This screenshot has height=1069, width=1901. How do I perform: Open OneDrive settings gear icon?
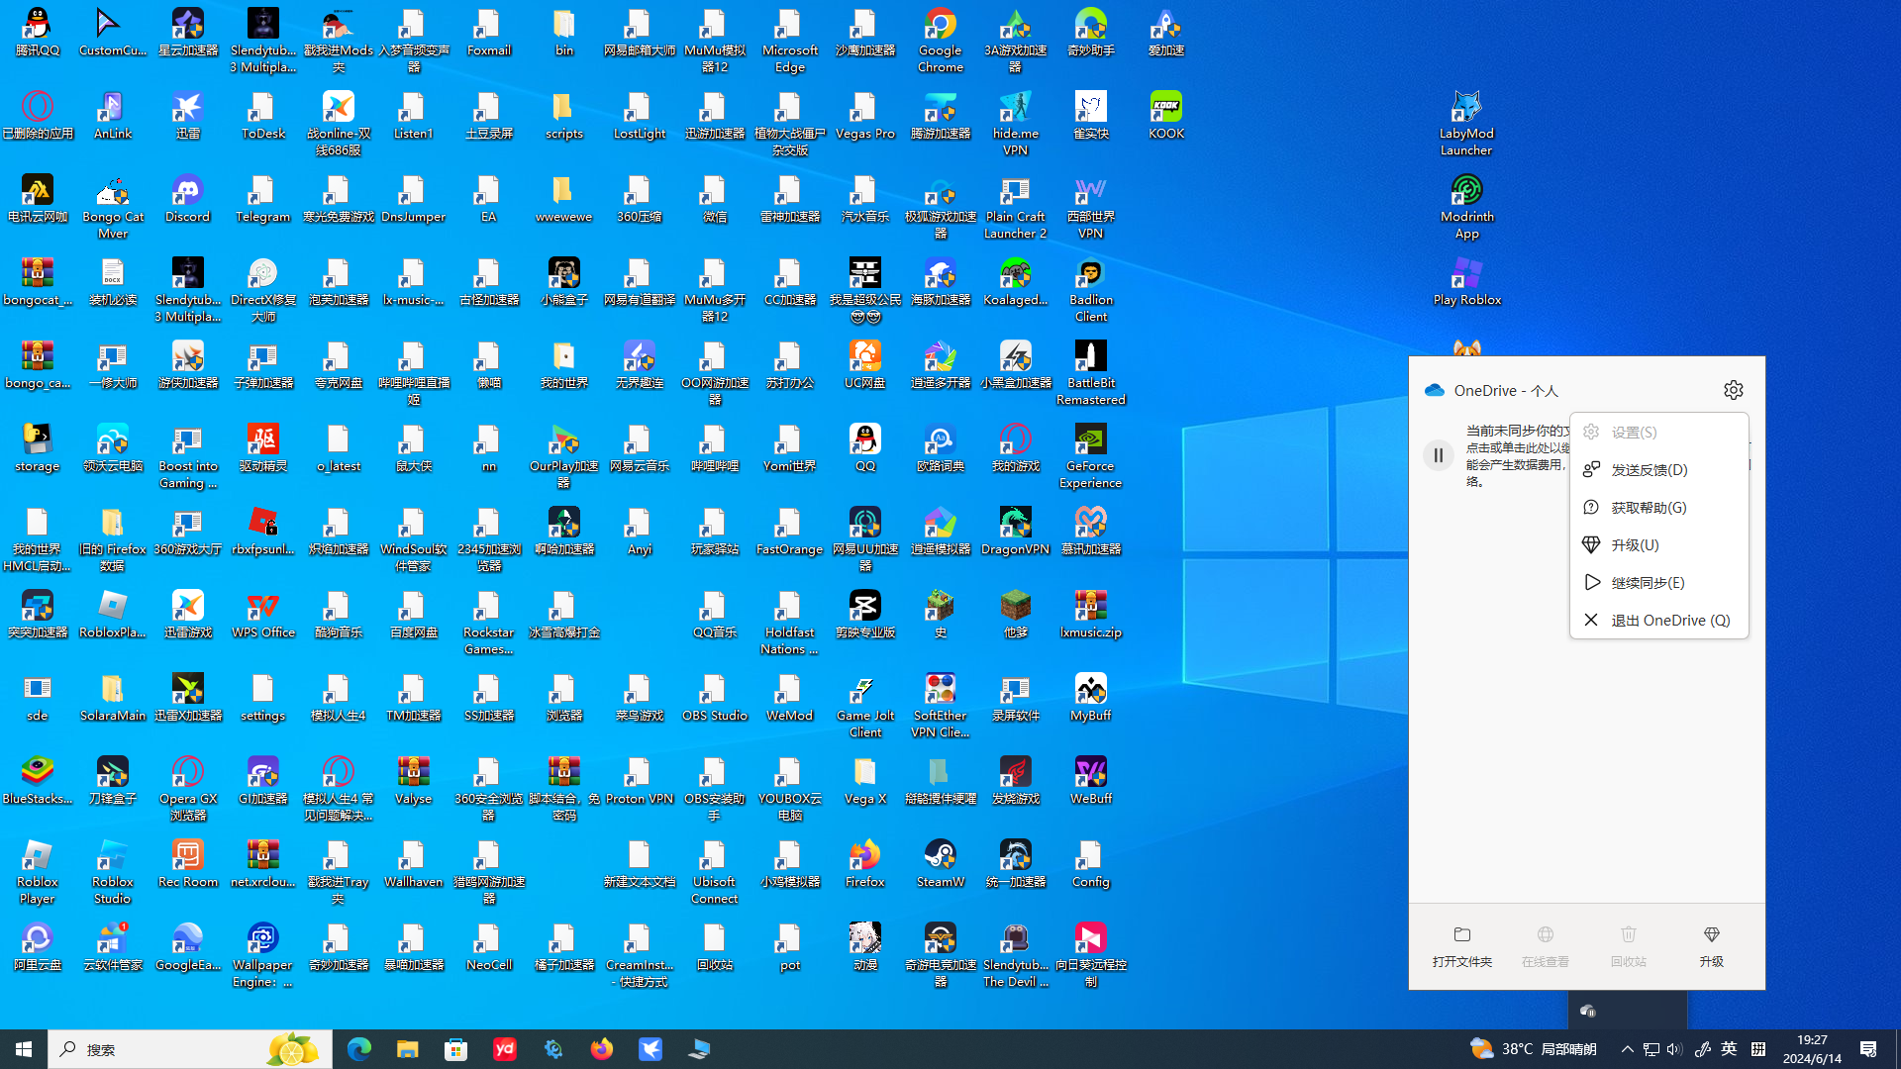coord(1733,390)
